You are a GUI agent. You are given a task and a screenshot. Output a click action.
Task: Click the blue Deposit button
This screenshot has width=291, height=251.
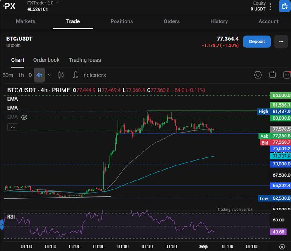(x=257, y=42)
